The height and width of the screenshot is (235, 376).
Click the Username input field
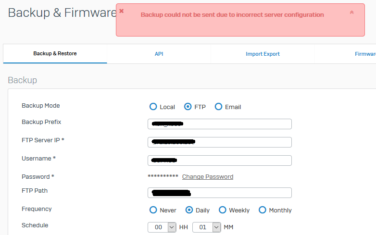pyautogui.click(x=219, y=161)
